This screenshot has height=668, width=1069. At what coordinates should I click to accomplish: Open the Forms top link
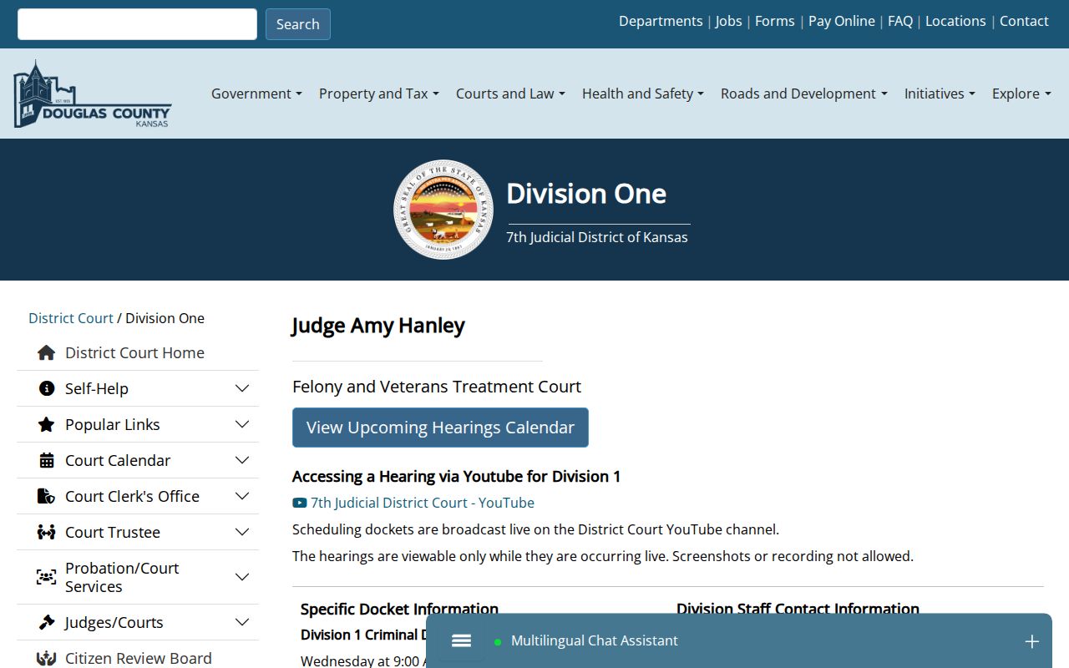[x=775, y=21]
